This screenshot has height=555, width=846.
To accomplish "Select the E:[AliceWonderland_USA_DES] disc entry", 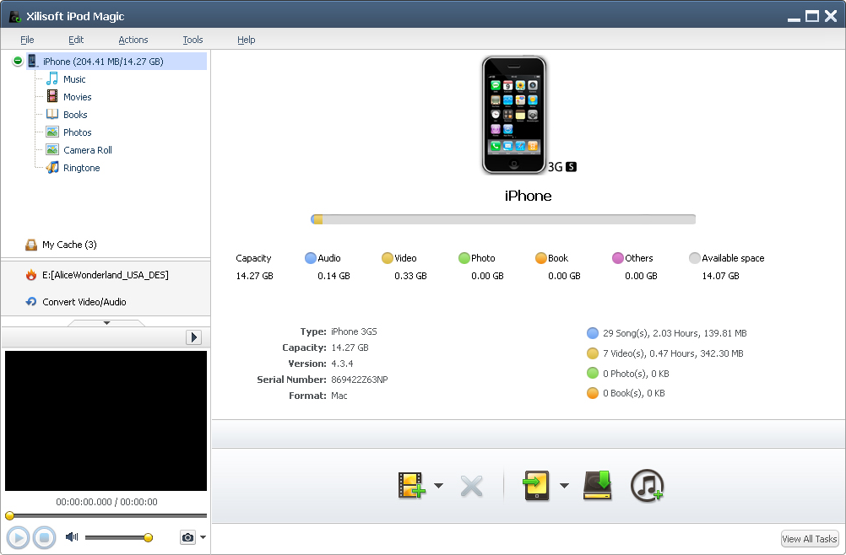I will pos(106,275).
